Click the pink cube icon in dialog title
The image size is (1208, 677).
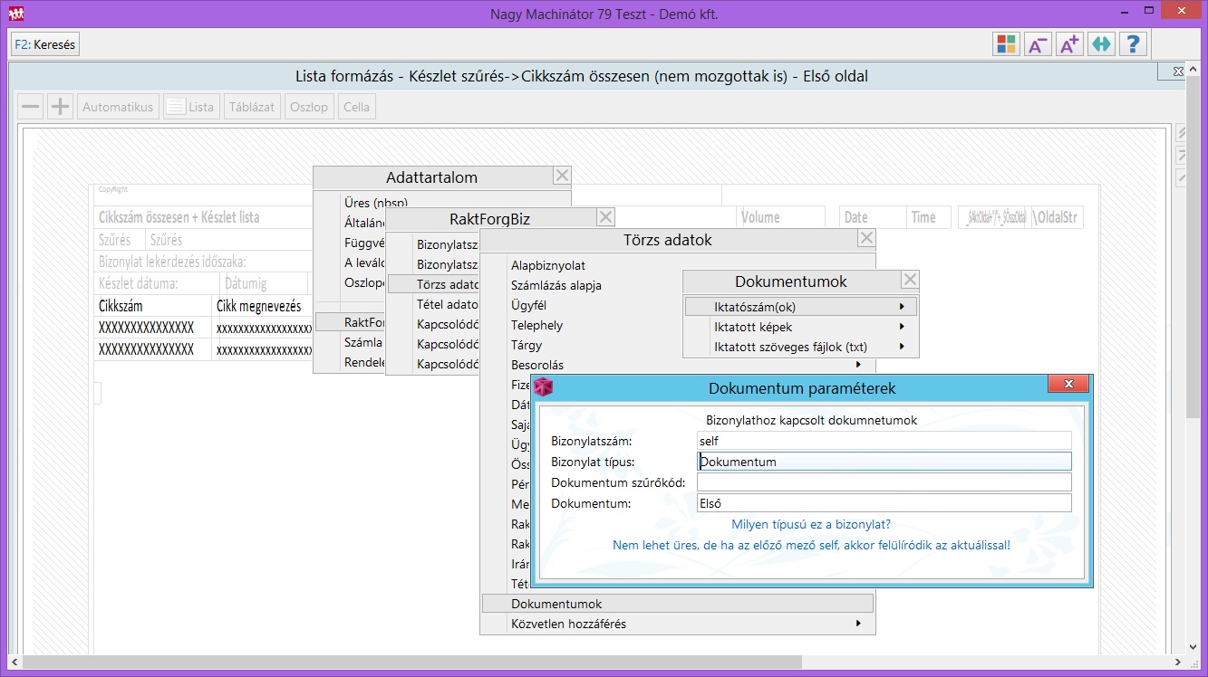click(x=544, y=387)
